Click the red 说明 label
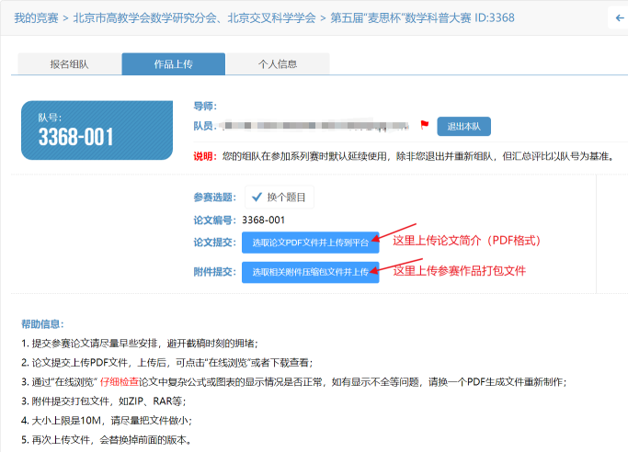628x452 pixels. click(x=205, y=156)
